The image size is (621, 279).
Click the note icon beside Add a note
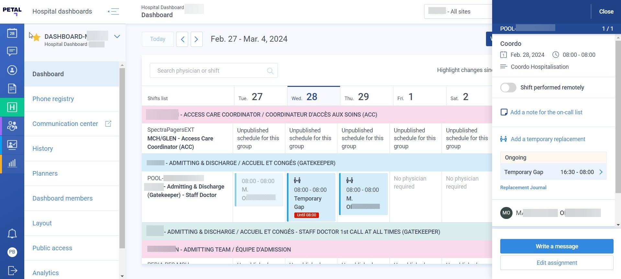(x=504, y=112)
